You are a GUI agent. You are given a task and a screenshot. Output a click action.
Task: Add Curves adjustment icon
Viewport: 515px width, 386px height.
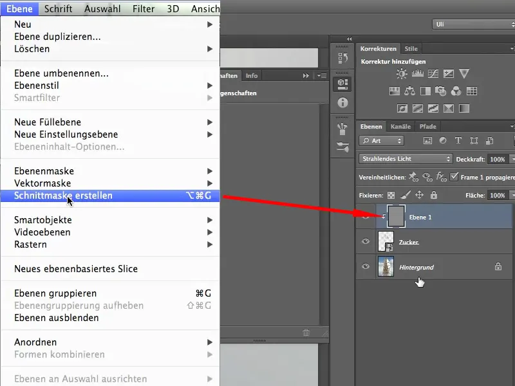pyautogui.click(x=433, y=73)
